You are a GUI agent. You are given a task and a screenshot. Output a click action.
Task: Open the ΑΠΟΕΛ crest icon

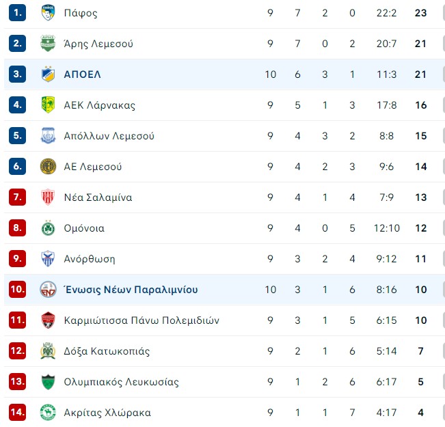[x=48, y=74]
